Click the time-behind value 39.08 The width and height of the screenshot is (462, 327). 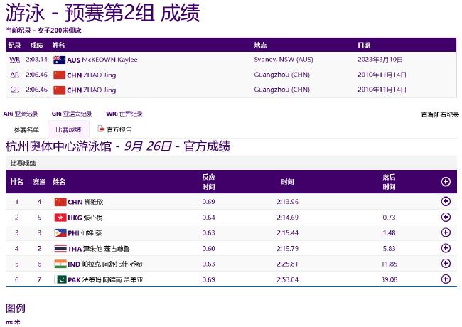point(390,279)
